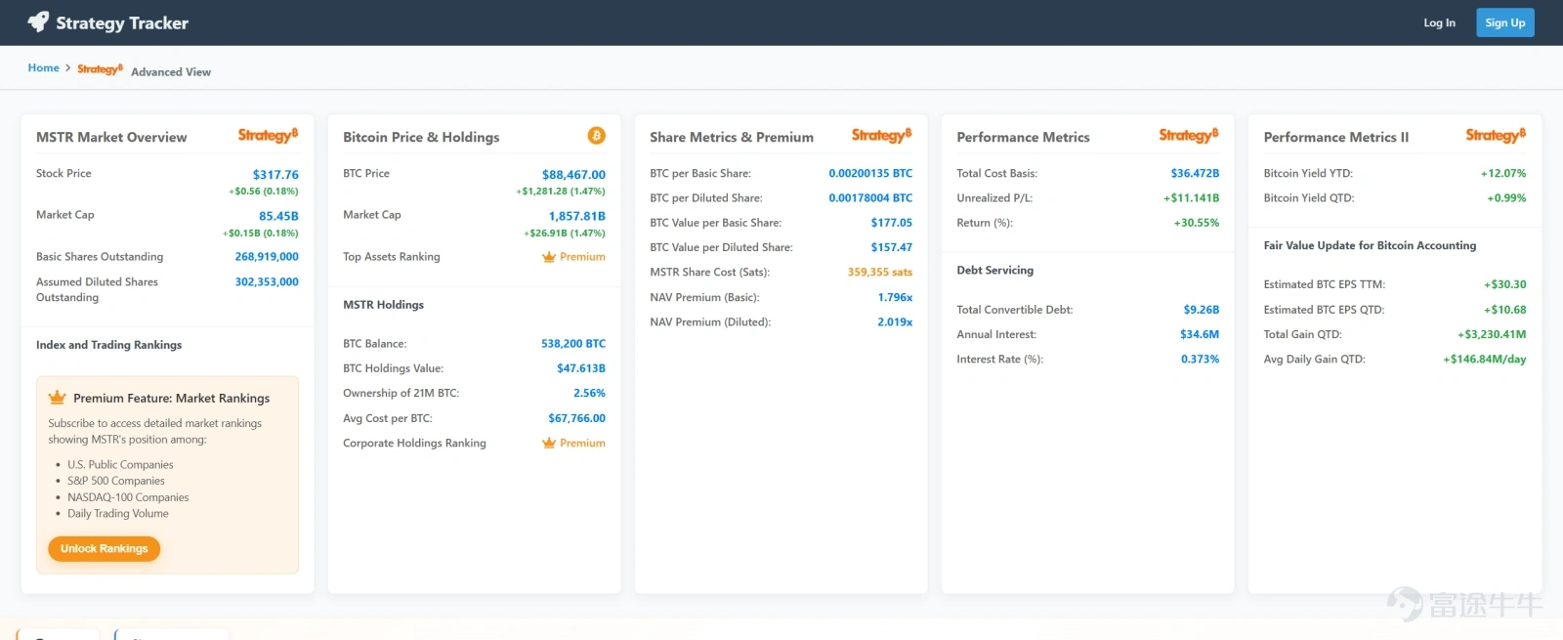Viewport: 1563px width, 640px height.
Task: Click the Unlock Rankings button
Action: coord(105,549)
